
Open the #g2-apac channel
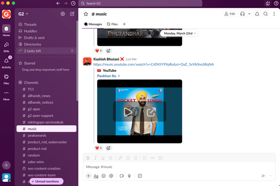[47, 109]
